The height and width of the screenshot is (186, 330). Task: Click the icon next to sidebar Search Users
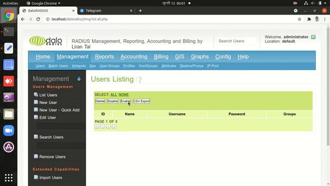(36, 137)
